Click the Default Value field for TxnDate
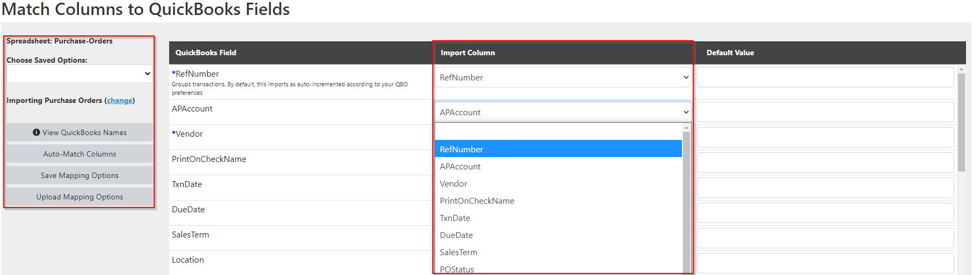973x275 pixels. point(825,188)
